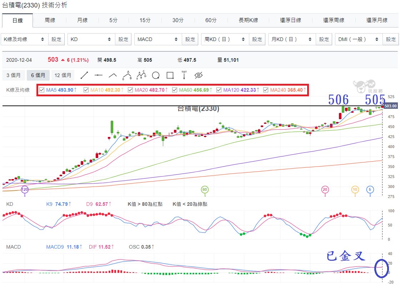The image size is (400, 285).
Task: Uncheck the MA10 moving average checkbox
Action: (86, 90)
